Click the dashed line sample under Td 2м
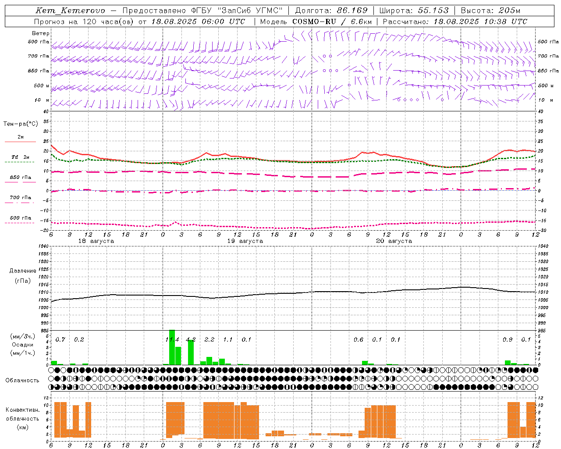The height and width of the screenshot is (449, 561). pos(19,162)
